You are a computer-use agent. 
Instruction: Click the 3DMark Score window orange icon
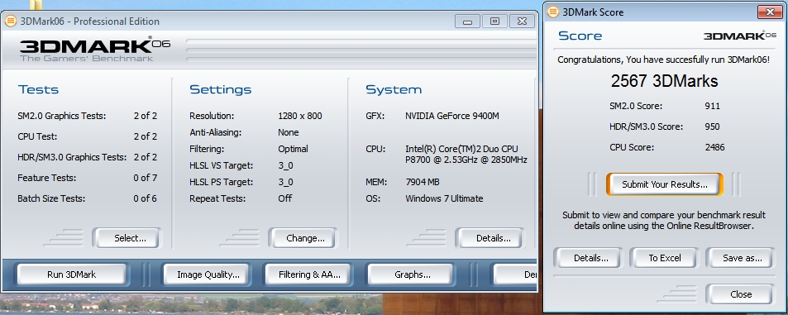pyautogui.click(x=553, y=12)
